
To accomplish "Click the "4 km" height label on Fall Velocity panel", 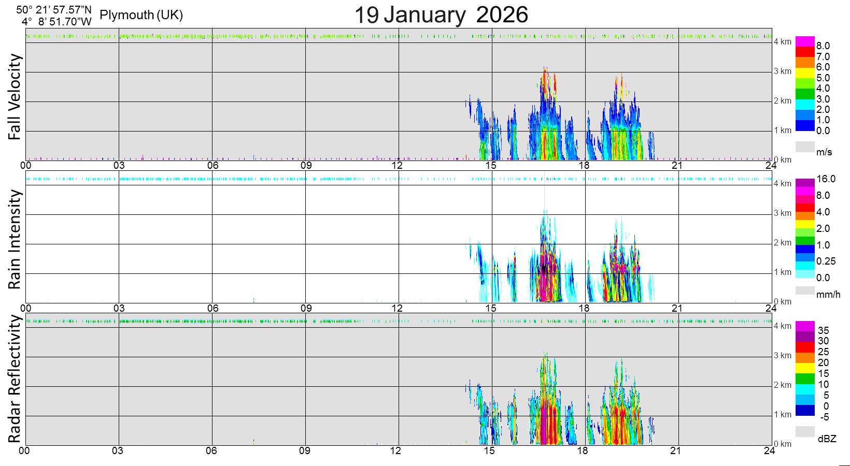I will coord(783,42).
